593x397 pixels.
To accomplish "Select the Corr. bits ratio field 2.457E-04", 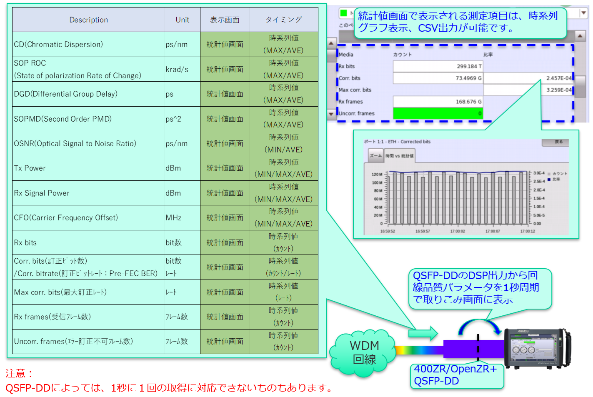I will [x=528, y=78].
